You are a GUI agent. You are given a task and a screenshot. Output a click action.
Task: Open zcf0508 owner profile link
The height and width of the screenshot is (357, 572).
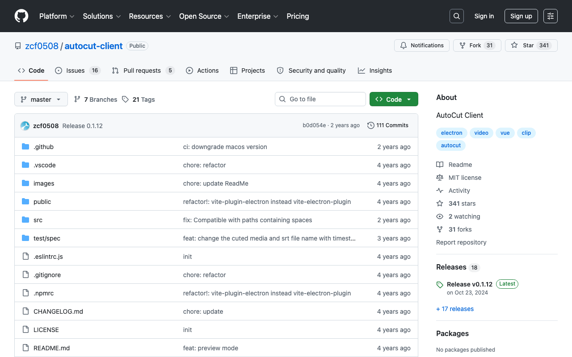[x=42, y=46]
